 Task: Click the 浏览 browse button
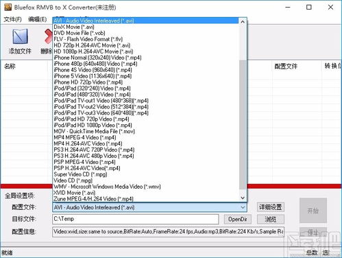coord(271,220)
